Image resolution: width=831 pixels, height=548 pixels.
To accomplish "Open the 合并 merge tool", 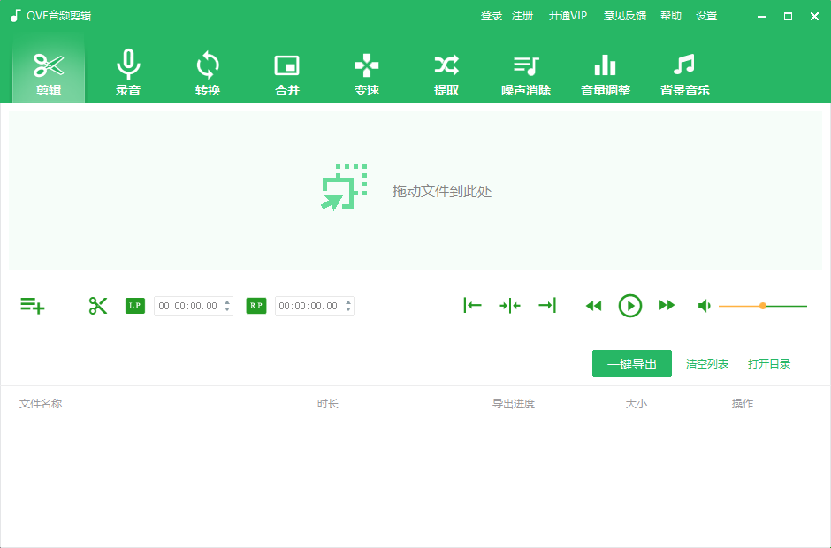I will (x=286, y=72).
